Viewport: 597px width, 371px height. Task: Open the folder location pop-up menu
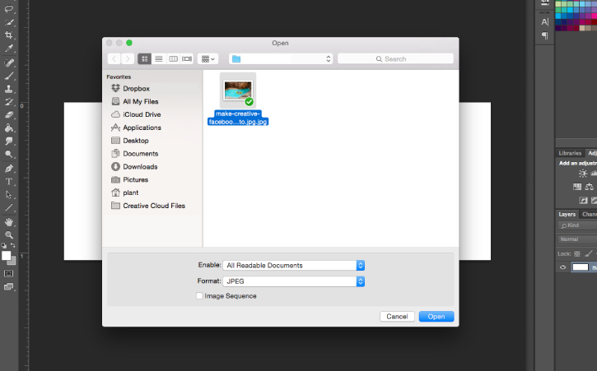(x=281, y=58)
